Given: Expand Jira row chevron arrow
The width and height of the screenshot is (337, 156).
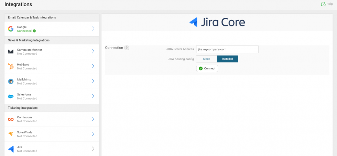Looking at the screenshot, I should pyautogui.click(x=93, y=149).
